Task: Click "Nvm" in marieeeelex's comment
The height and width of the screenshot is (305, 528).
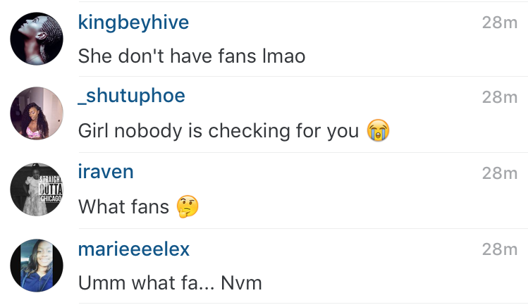Action: click(x=241, y=282)
